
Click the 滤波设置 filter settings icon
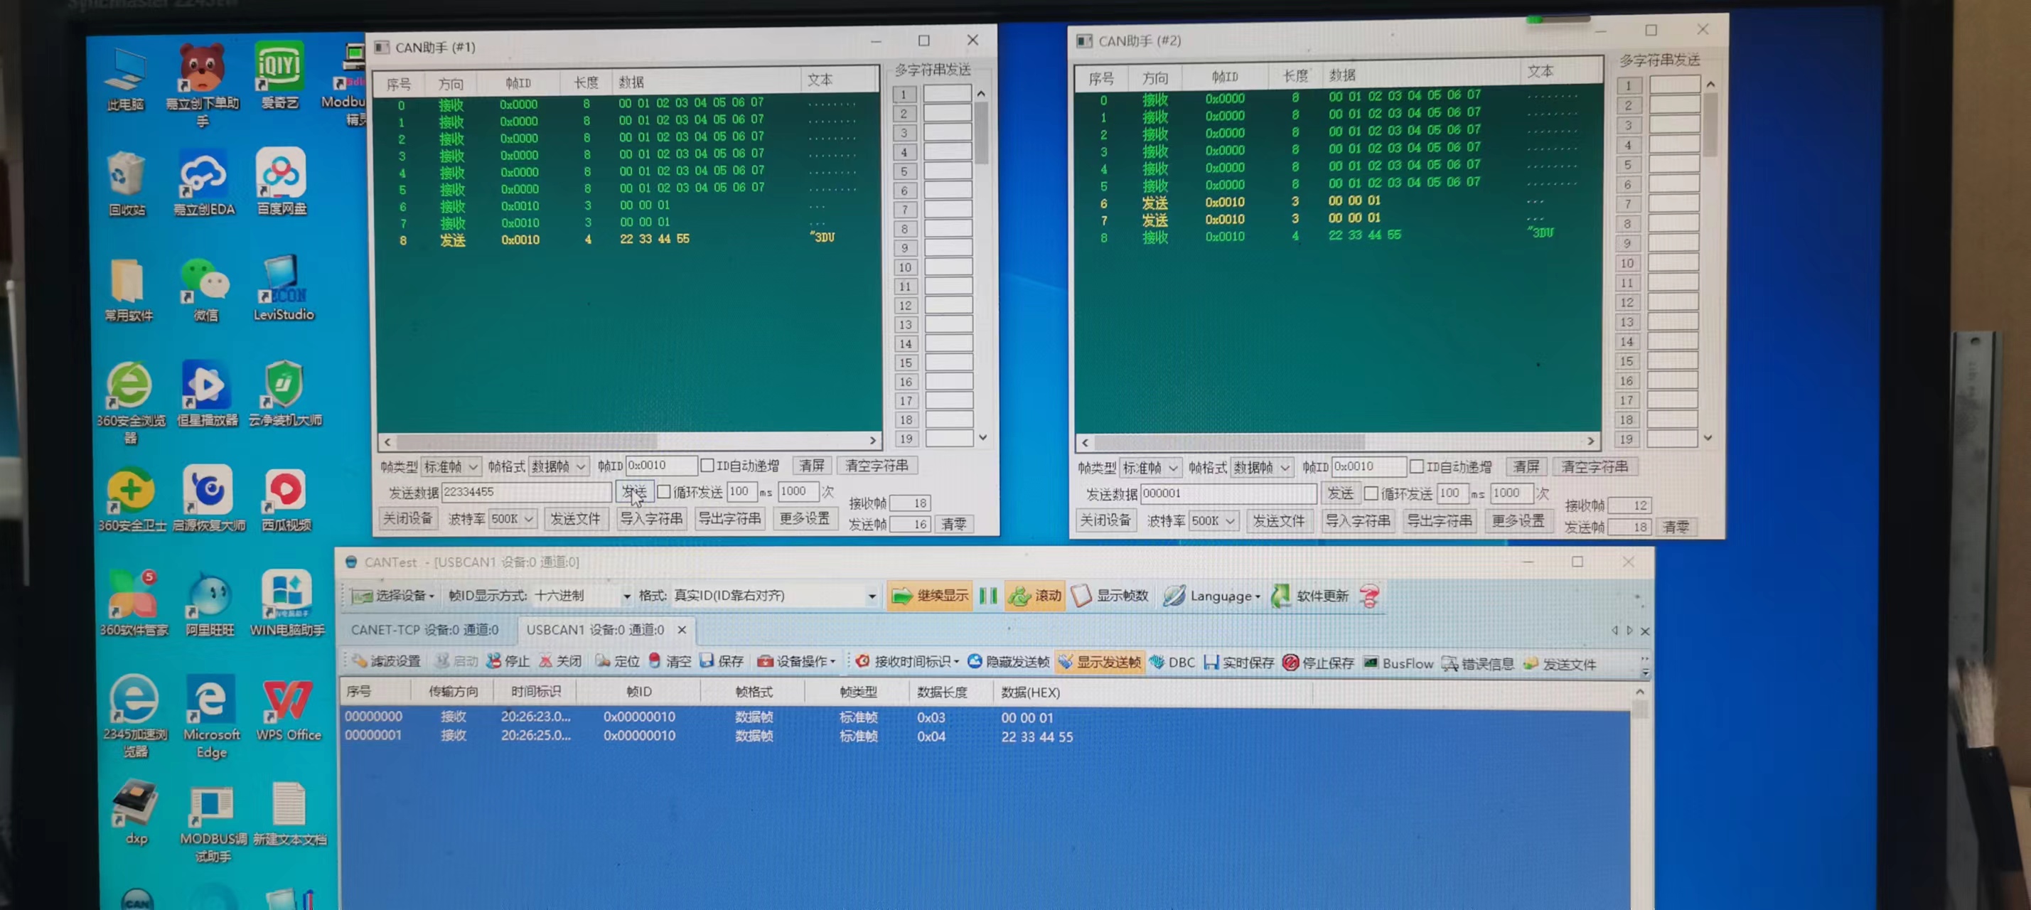click(x=360, y=660)
